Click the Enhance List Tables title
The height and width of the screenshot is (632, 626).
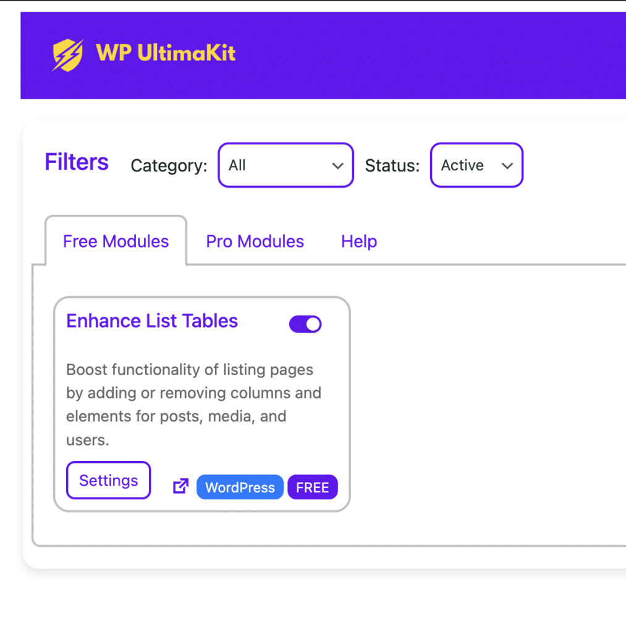click(152, 321)
